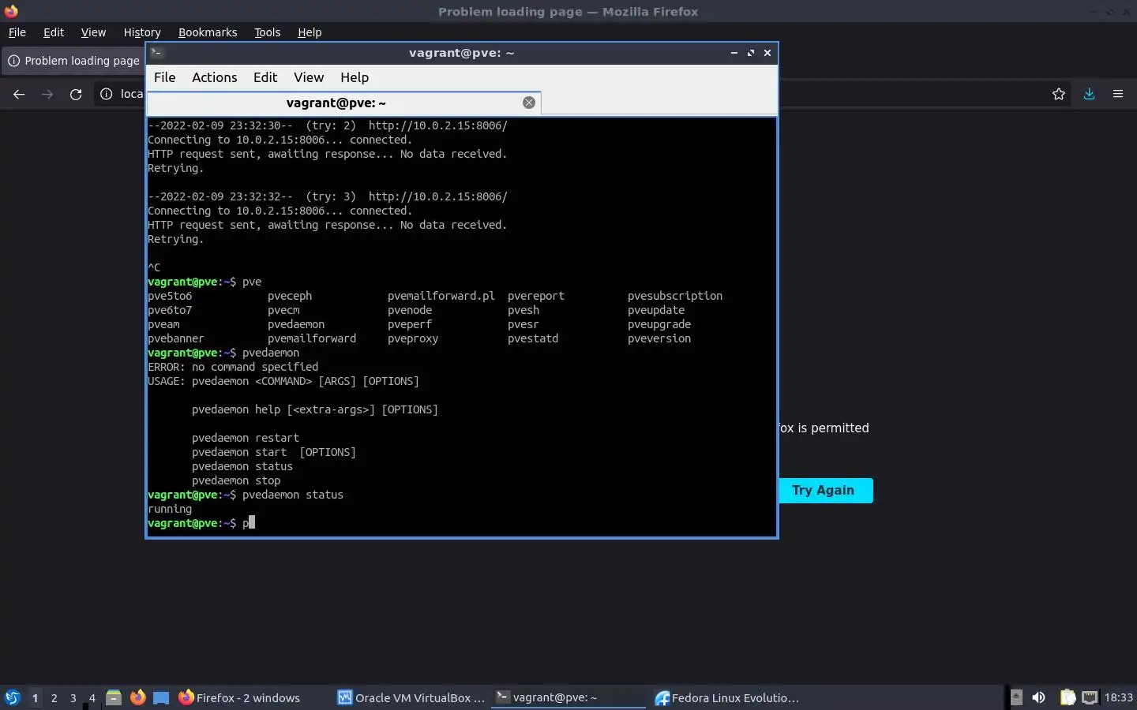Close the terminal window

(767, 53)
